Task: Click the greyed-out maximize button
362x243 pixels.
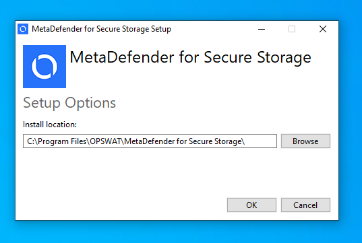Action: (292, 29)
